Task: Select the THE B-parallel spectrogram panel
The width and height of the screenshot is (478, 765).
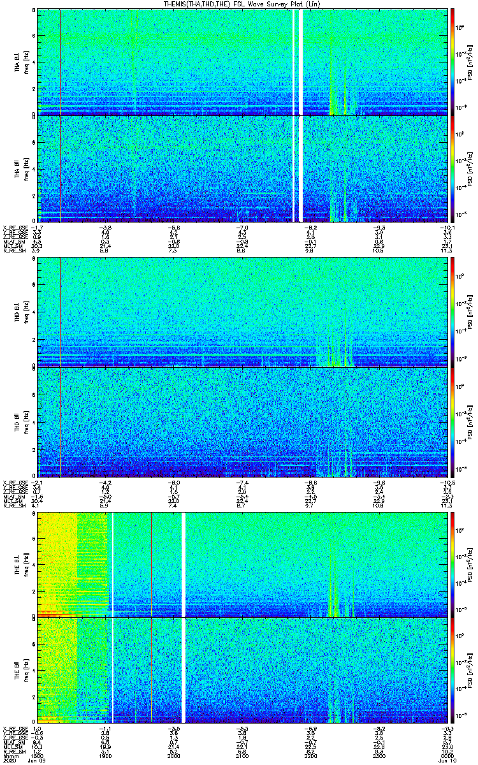Action: point(242,671)
